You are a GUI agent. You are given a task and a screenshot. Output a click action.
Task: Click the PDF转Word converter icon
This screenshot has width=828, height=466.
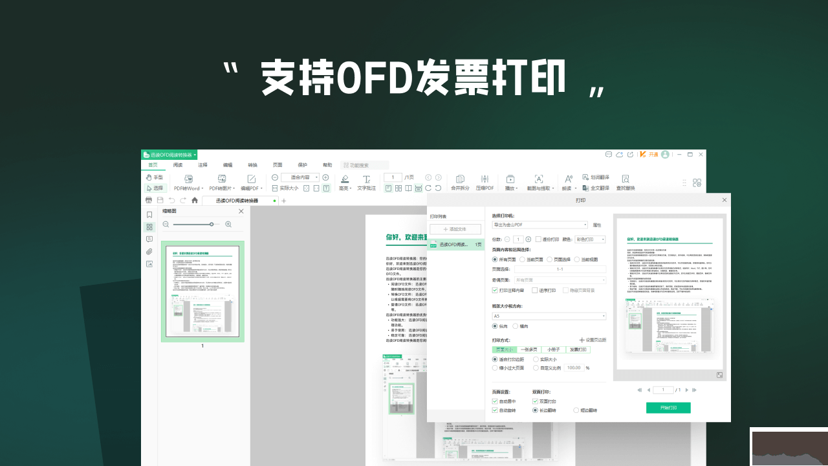tap(189, 179)
